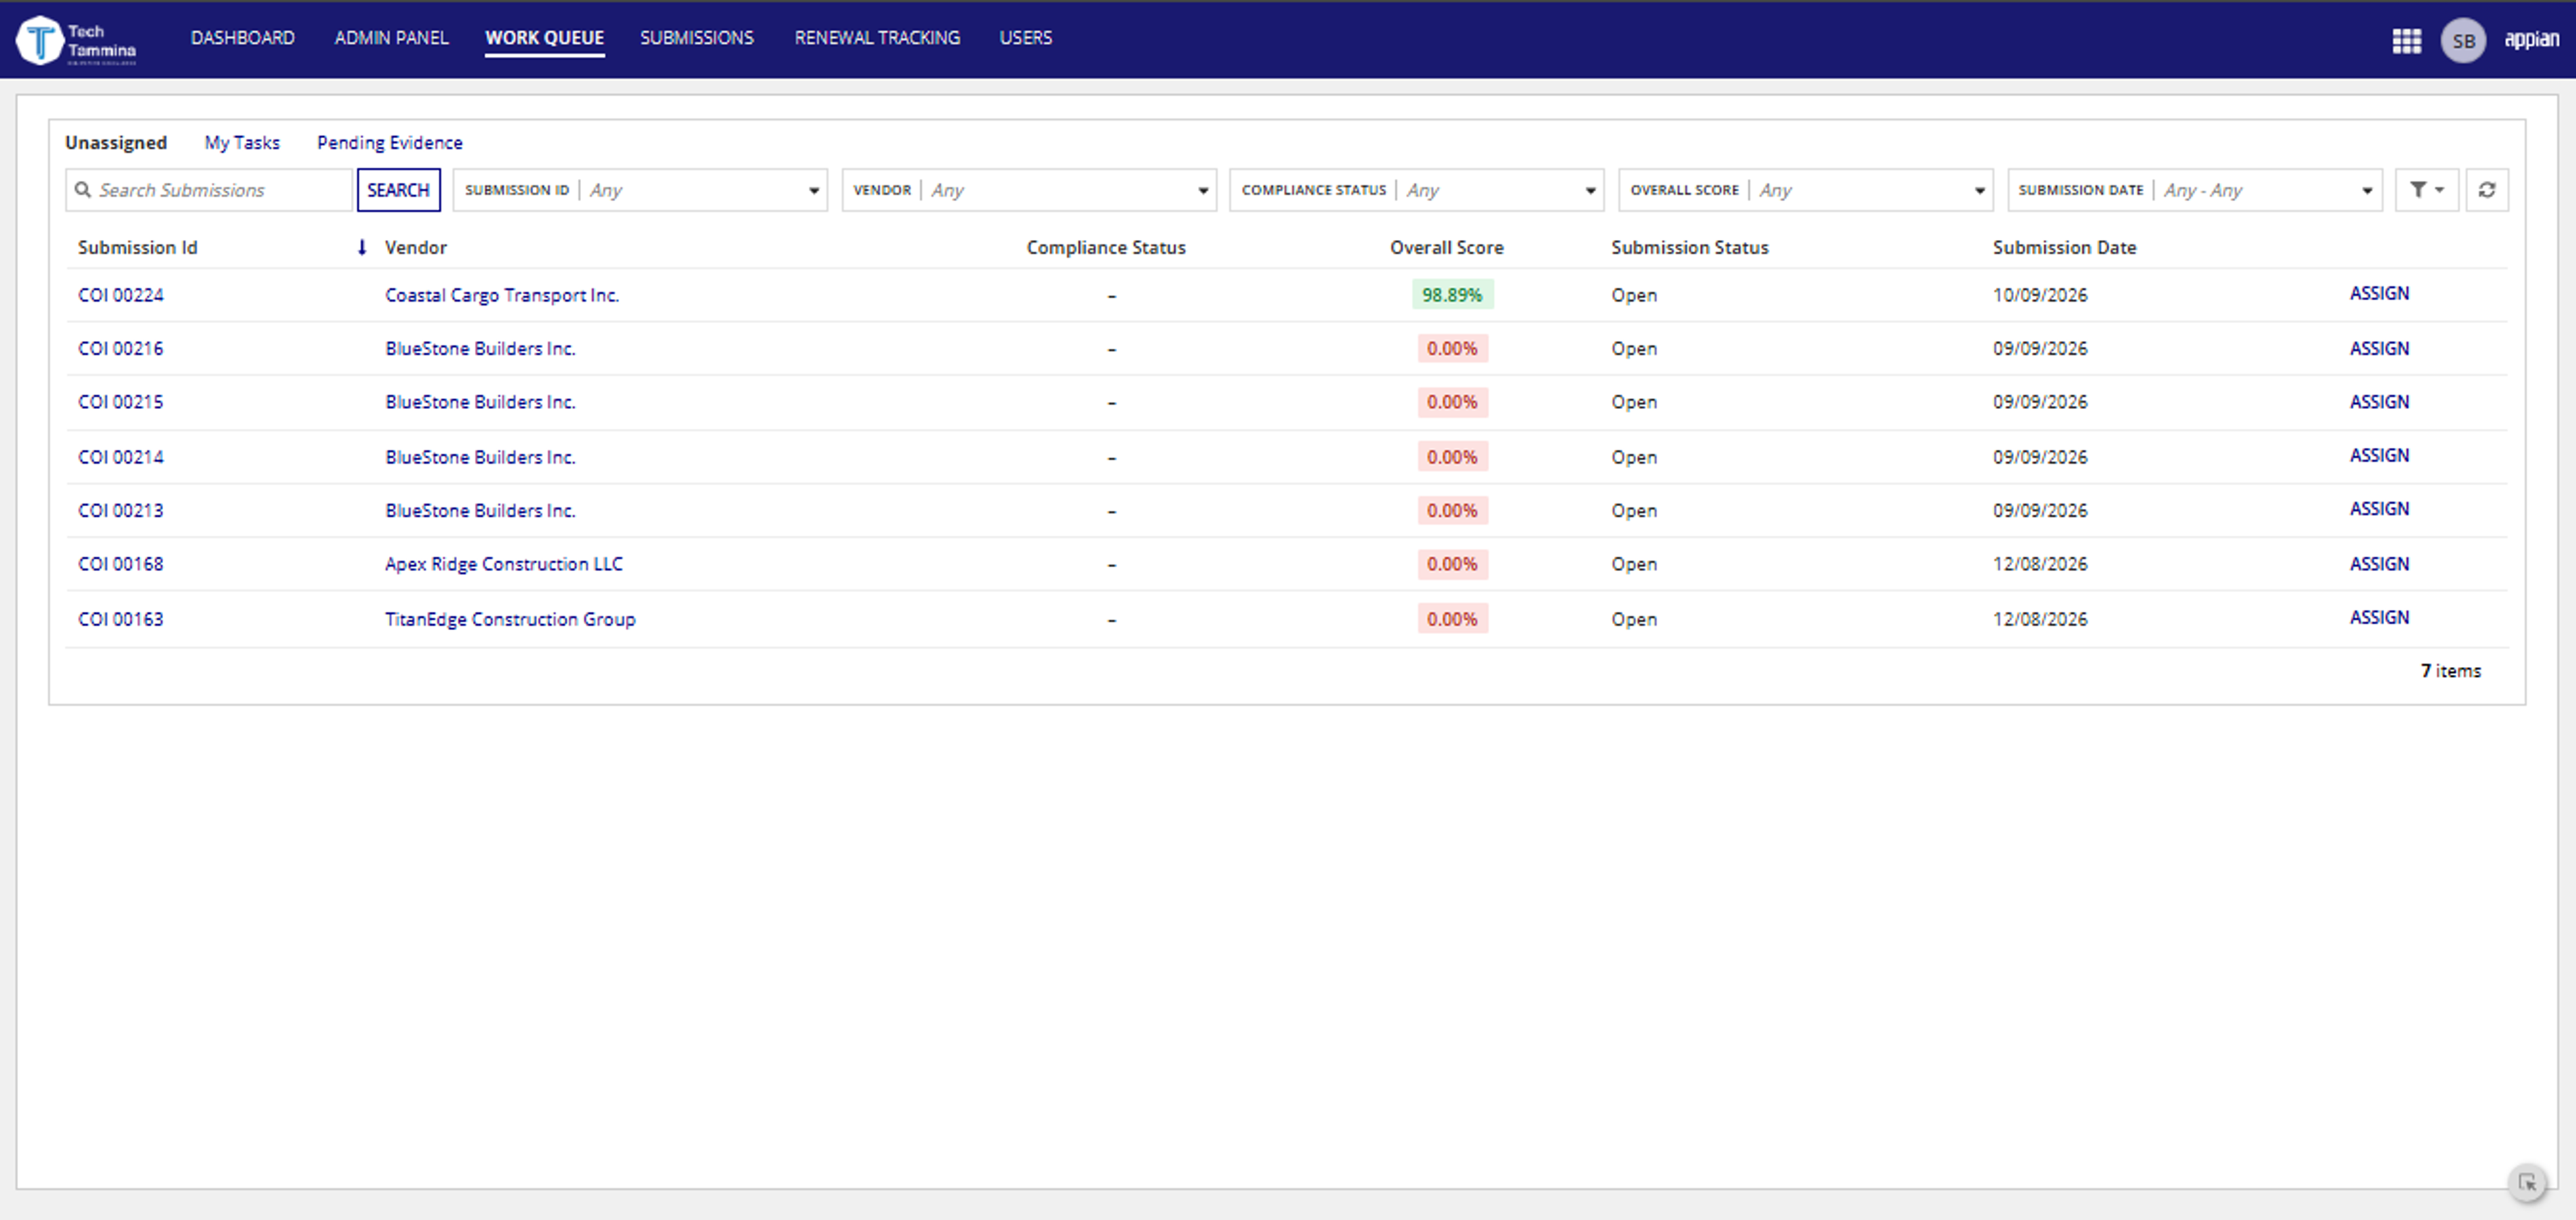Select the Work Queue nav item
Screen dimensions: 2576x1220
pos(544,38)
